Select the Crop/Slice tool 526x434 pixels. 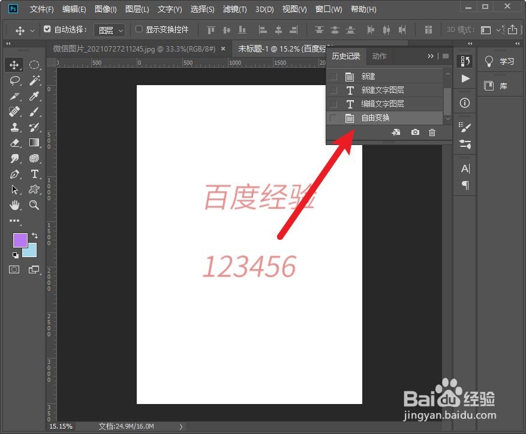(15, 97)
